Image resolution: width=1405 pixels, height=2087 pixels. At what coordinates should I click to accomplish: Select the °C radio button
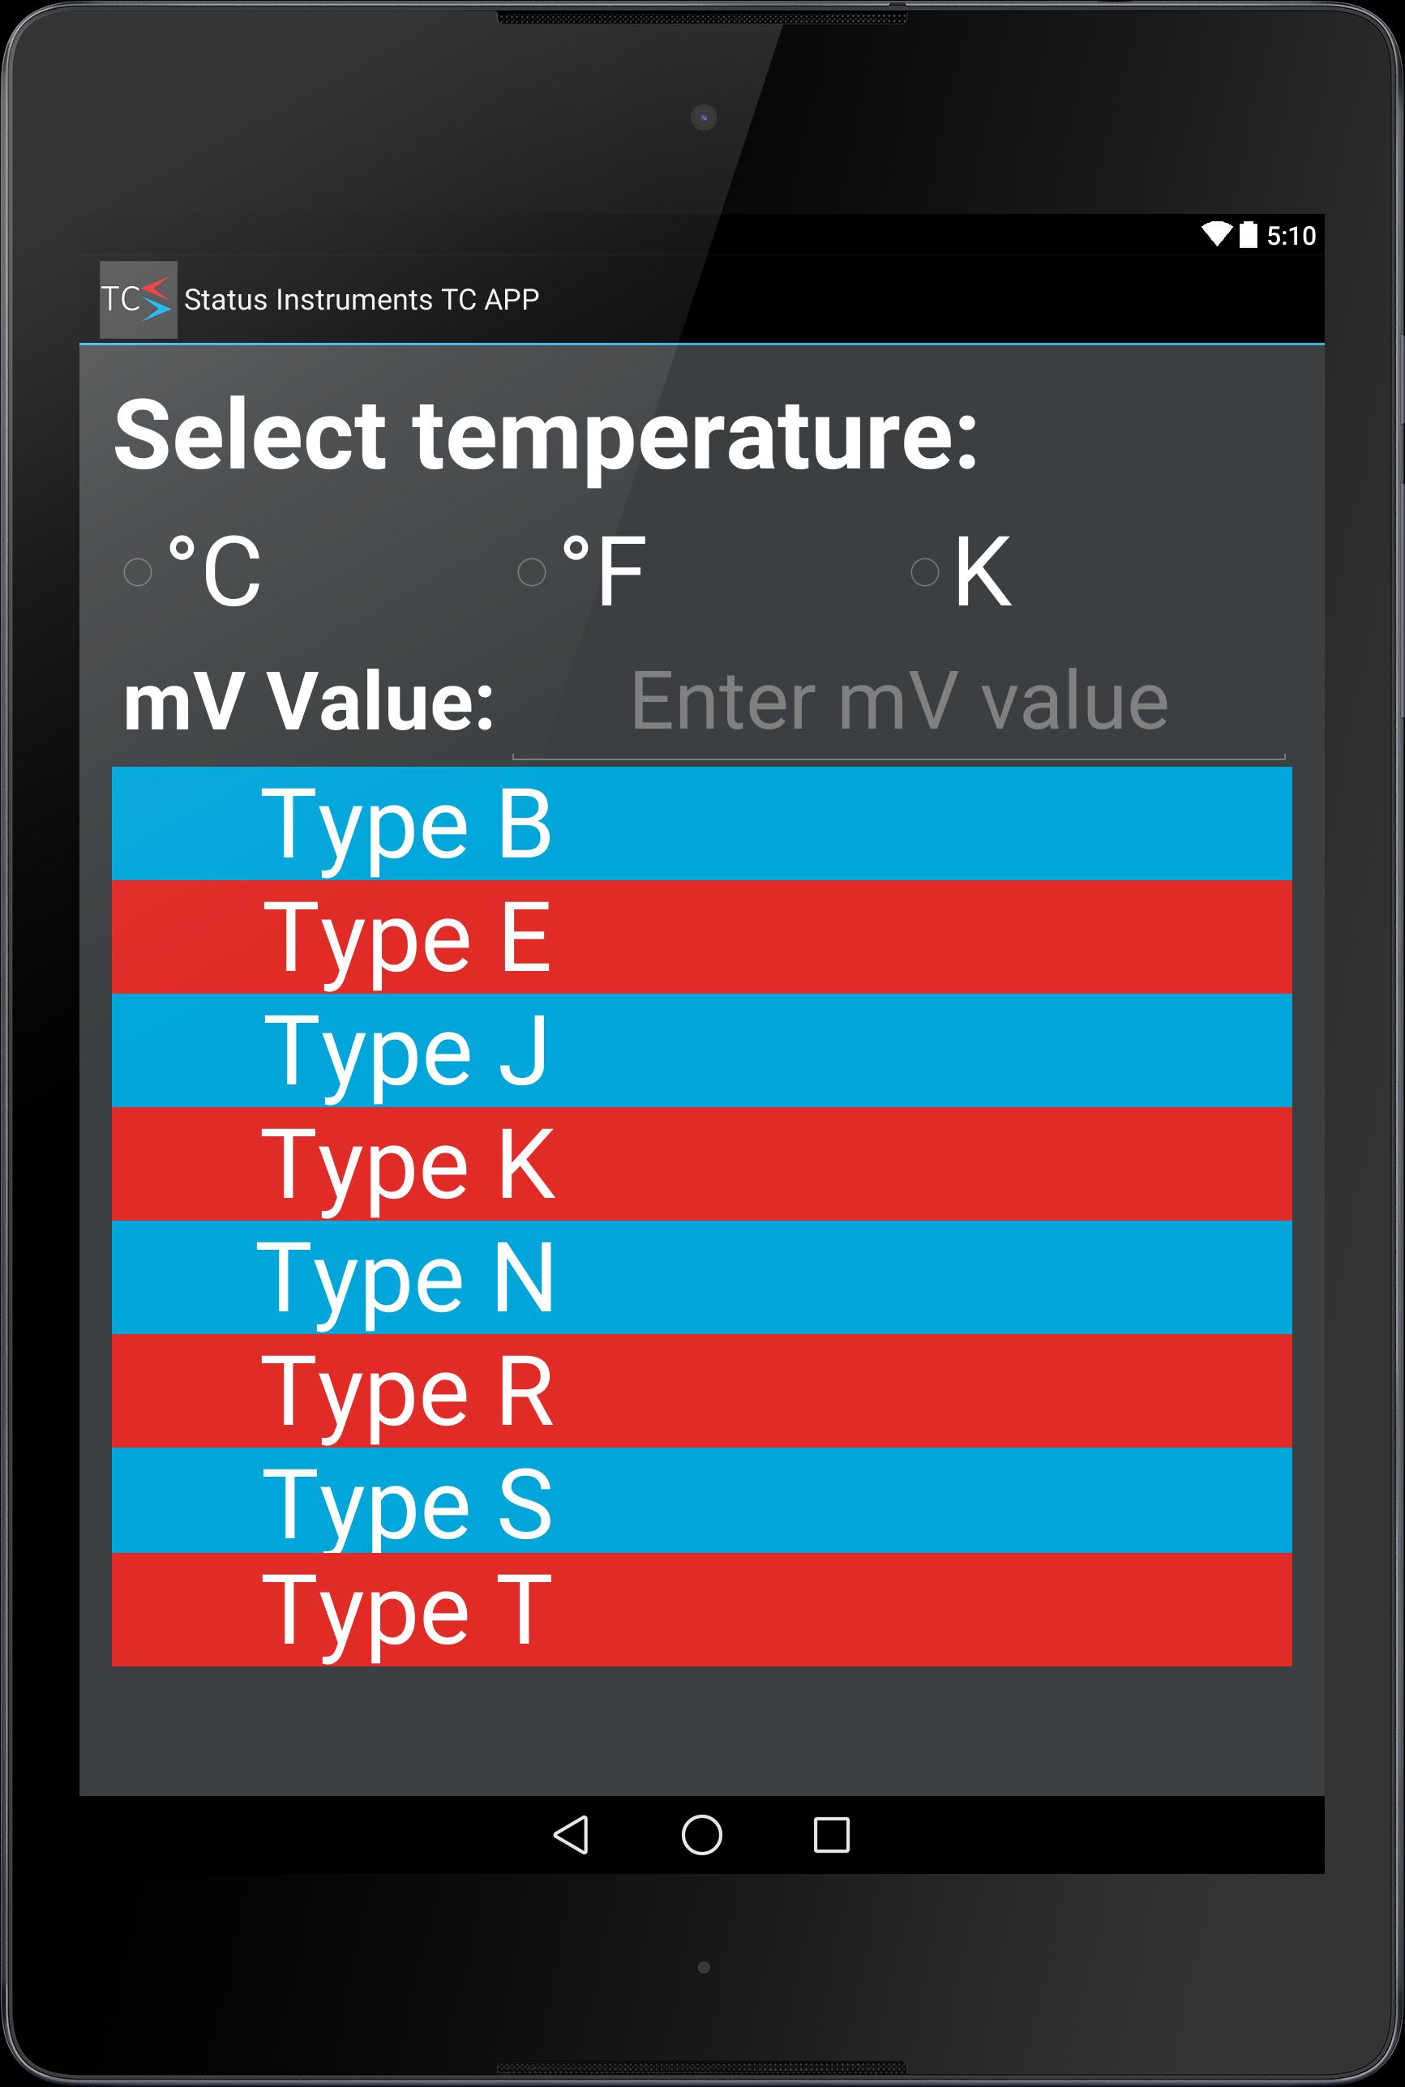click(x=138, y=571)
